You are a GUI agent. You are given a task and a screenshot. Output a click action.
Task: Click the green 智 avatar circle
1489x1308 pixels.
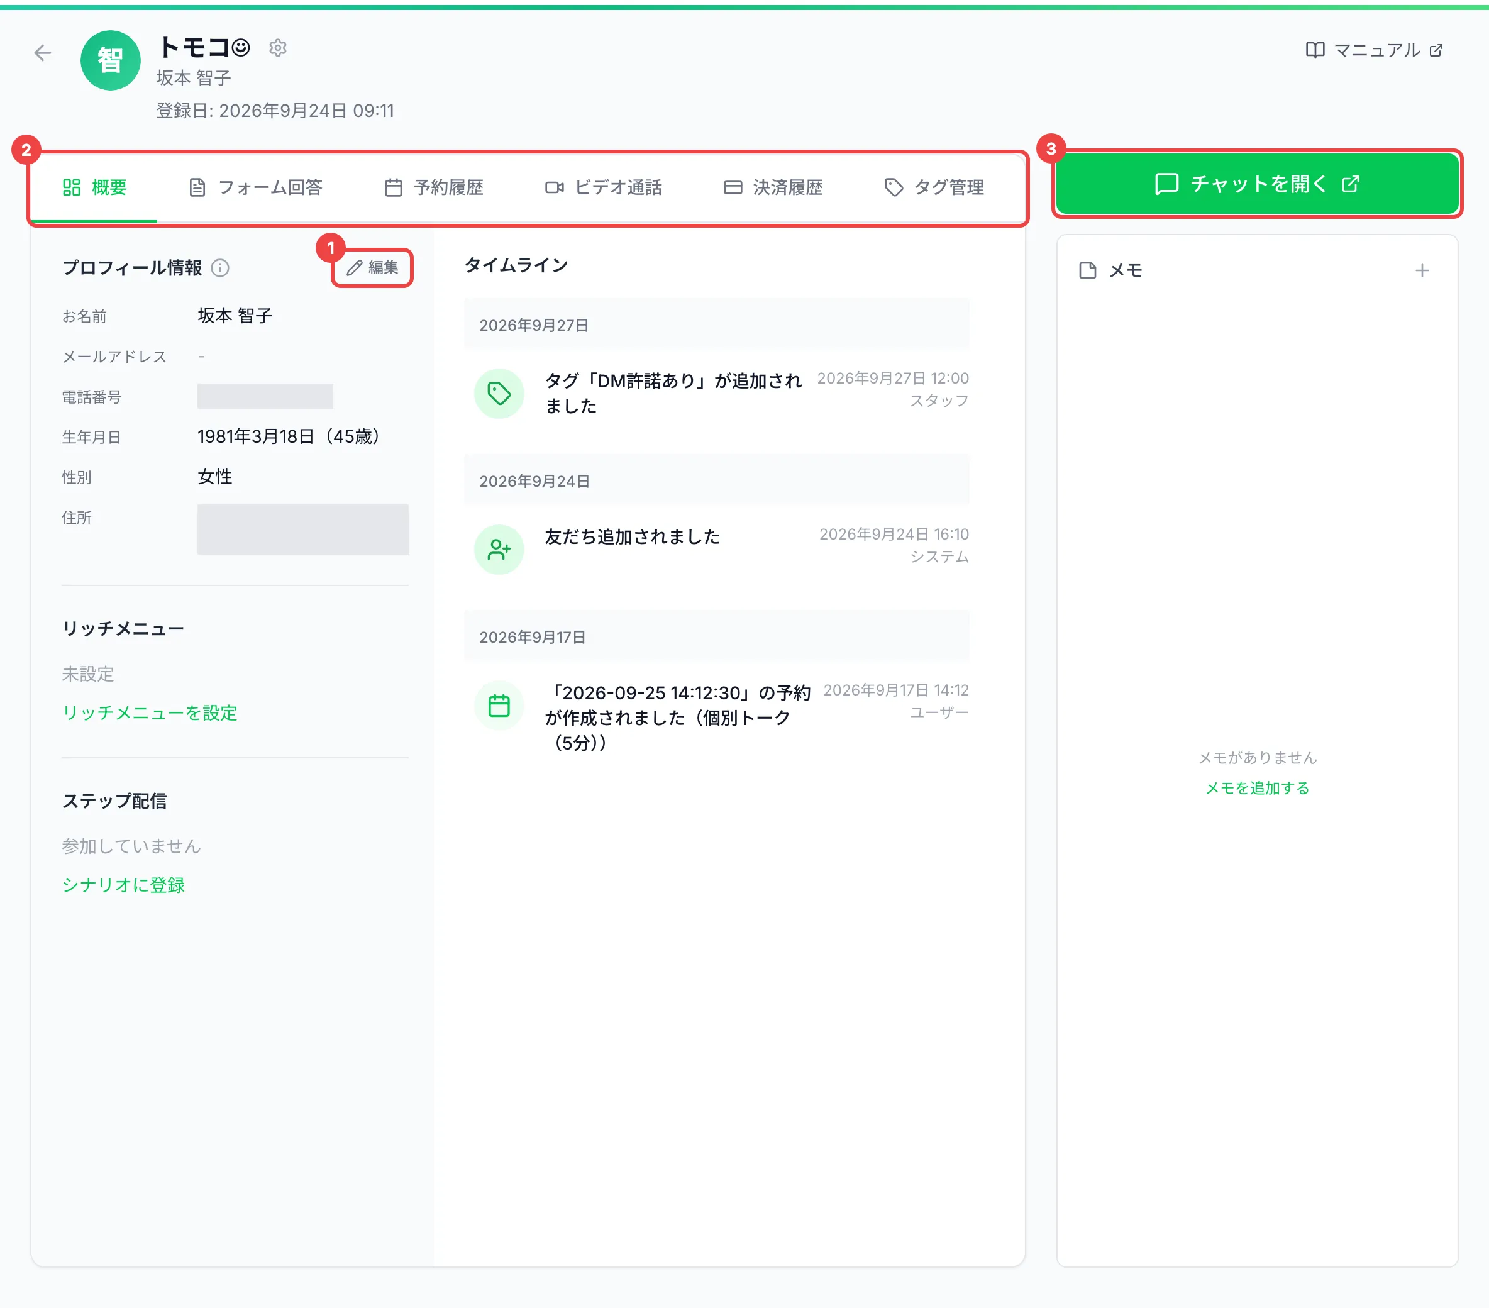110,60
